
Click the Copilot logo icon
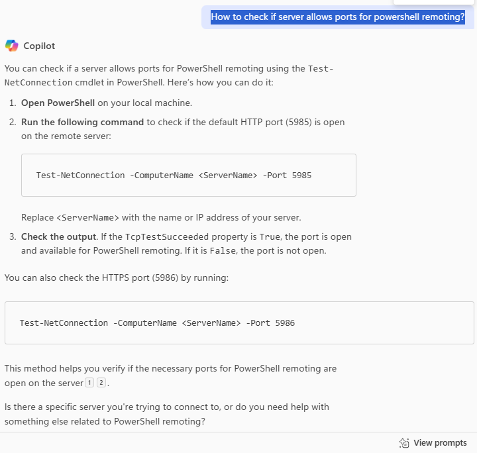11,46
